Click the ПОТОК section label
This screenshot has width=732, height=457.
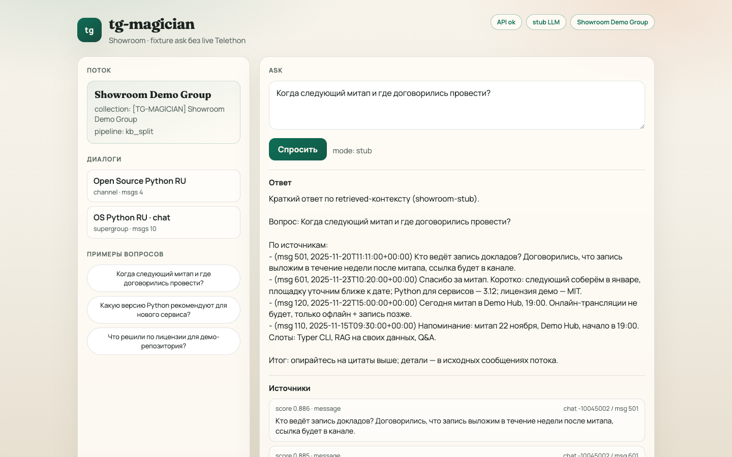(x=99, y=71)
